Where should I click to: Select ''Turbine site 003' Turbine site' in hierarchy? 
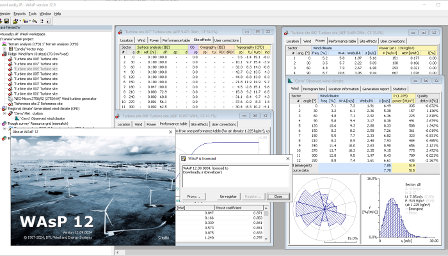pyautogui.click(x=35, y=84)
